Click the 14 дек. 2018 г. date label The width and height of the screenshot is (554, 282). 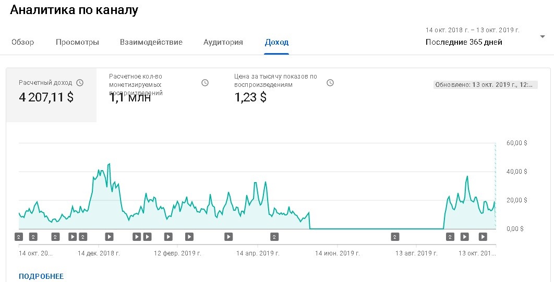(99, 253)
